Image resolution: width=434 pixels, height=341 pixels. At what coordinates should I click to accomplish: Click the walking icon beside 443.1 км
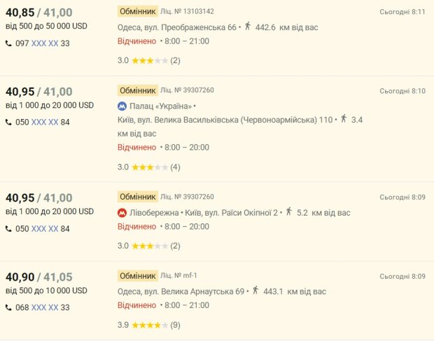point(255,291)
